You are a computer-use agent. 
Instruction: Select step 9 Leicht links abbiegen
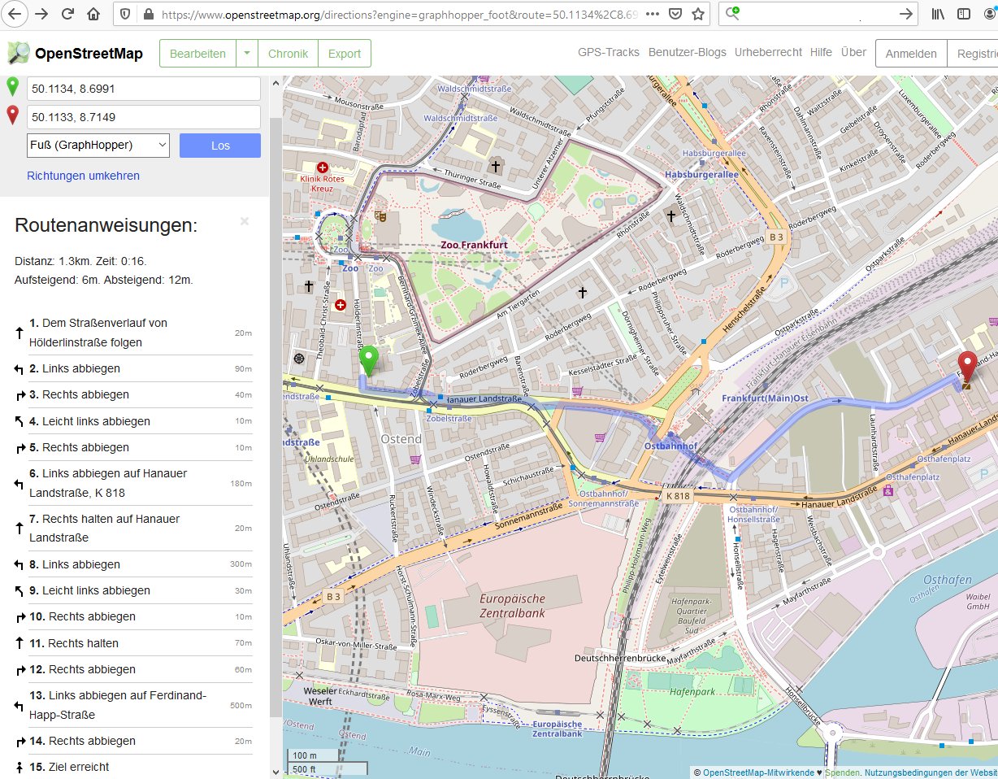tap(135, 590)
